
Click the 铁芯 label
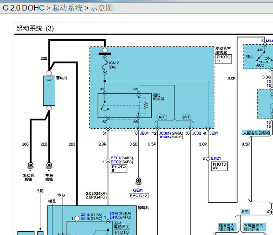pos(61,195)
